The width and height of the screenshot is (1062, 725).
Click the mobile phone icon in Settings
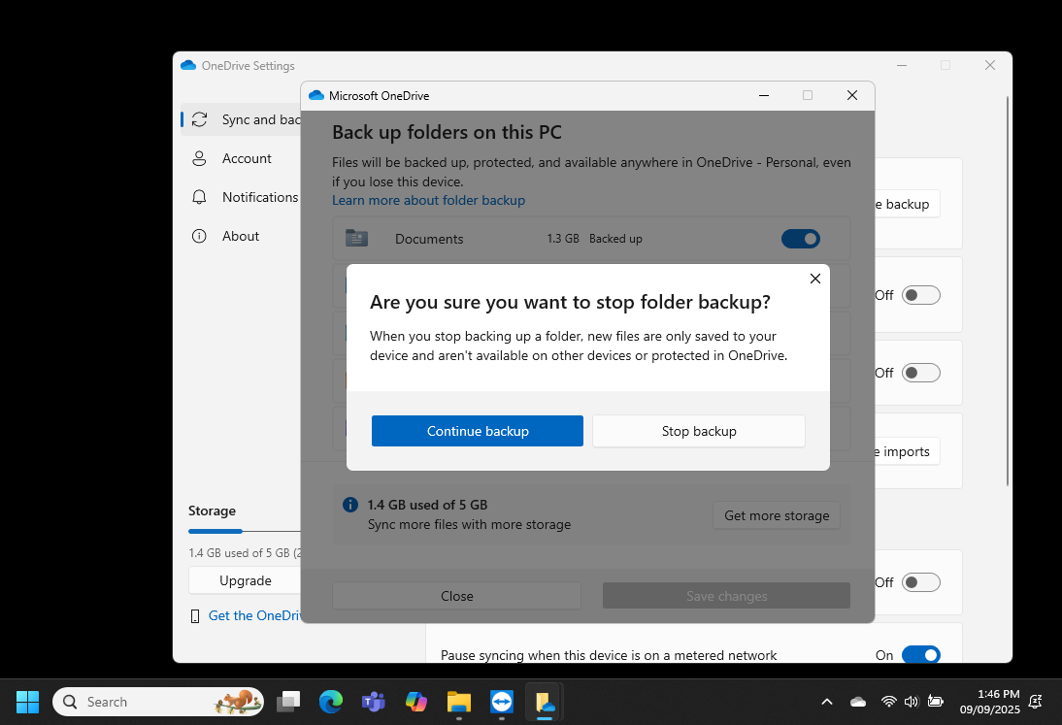pos(195,616)
